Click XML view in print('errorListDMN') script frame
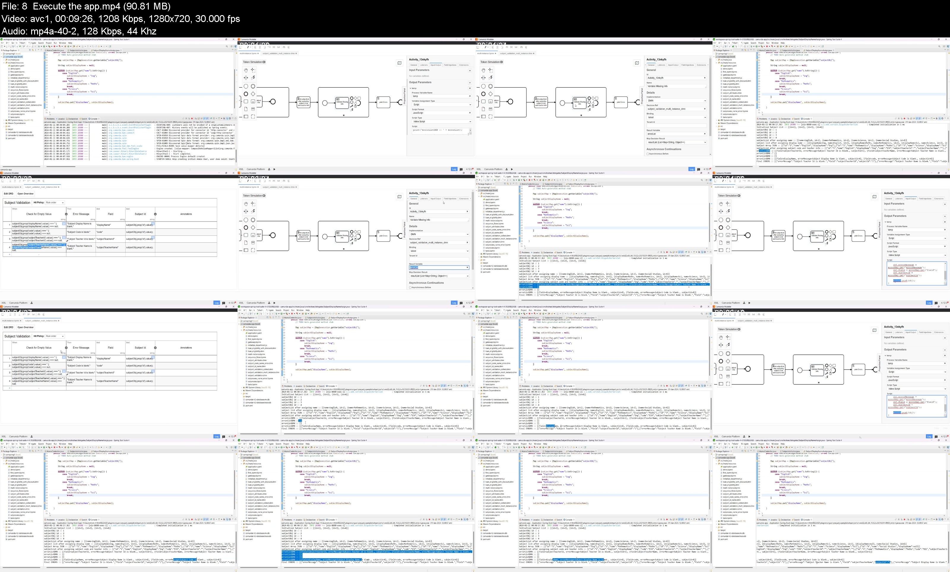The image size is (950, 572). [x=241, y=169]
